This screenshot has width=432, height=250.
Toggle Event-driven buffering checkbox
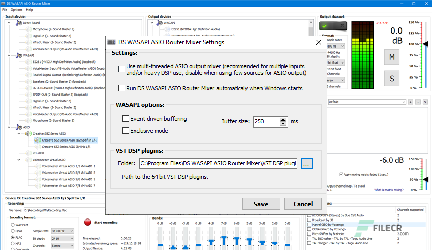126,119
